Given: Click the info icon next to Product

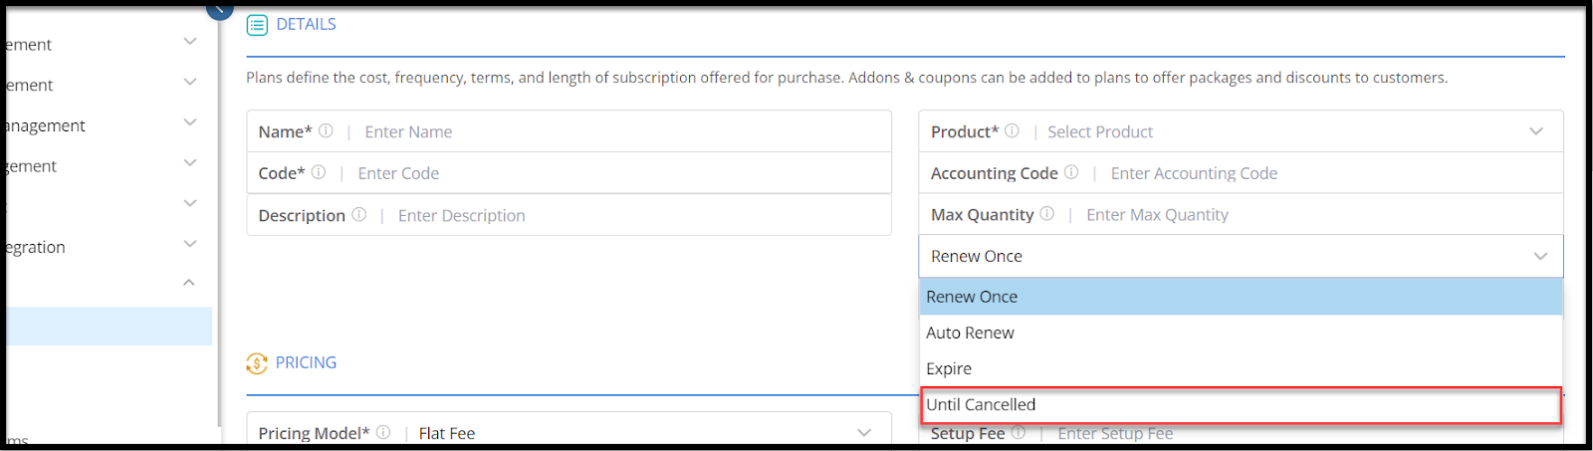Looking at the screenshot, I should pos(1013,131).
